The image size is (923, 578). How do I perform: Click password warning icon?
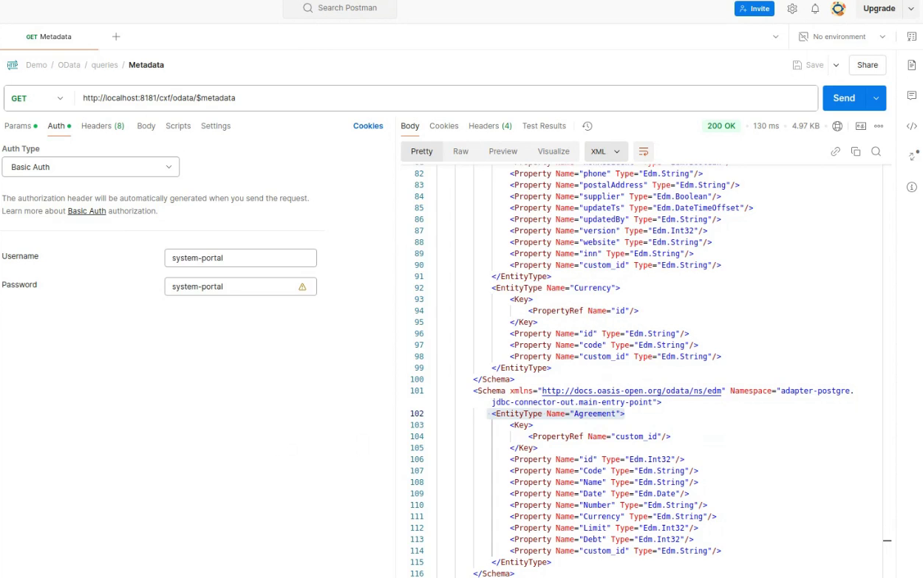302,286
